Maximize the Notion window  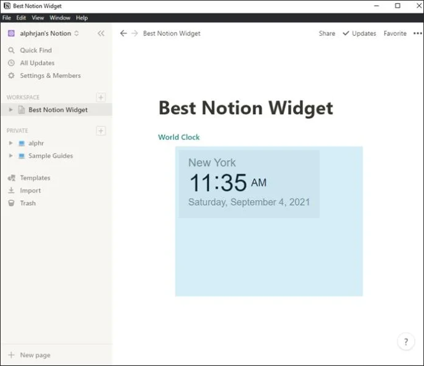(x=398, y=6)
